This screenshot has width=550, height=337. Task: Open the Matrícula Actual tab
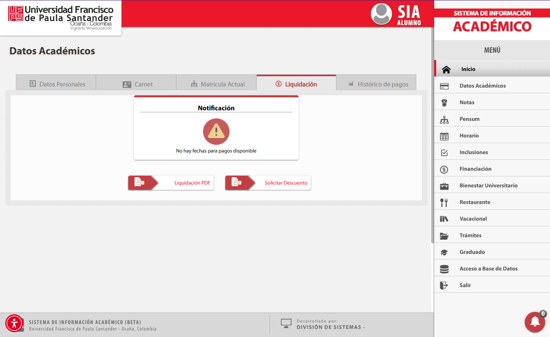click(x=217, y=83)
